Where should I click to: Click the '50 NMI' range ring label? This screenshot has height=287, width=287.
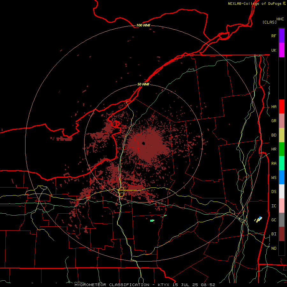coord(143,84)
